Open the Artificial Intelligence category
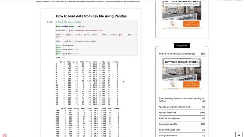Image resolution: width=244 pixels, height=137 pixels. [169, 118]
